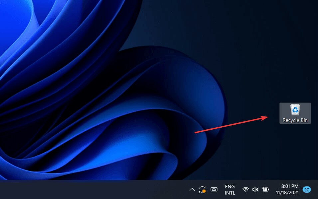
Task: Open notification center via the 20 badge
Action: 306,189
